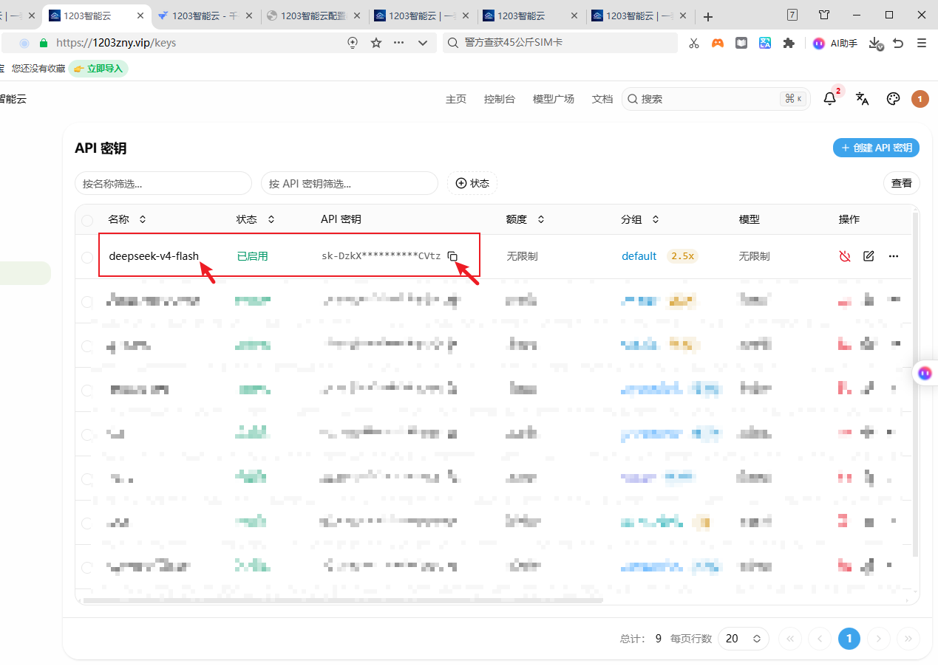Select all rows with header checkbox
938x666 pixels.
coord(87,220)
